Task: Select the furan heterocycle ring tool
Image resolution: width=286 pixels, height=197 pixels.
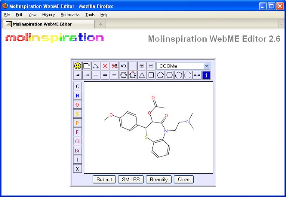Action: 133,75
